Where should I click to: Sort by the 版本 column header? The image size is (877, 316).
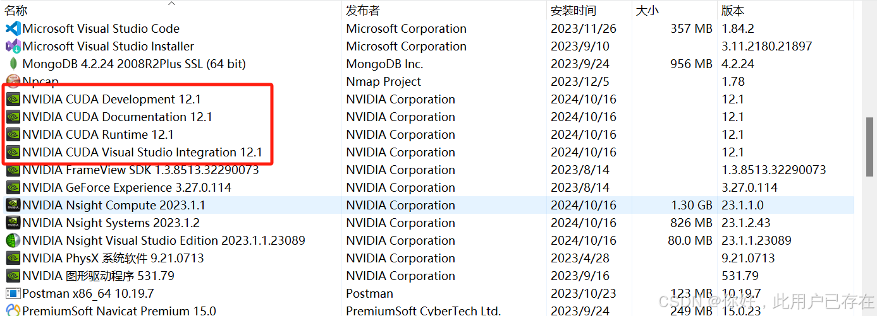click(x=733, y=11)
